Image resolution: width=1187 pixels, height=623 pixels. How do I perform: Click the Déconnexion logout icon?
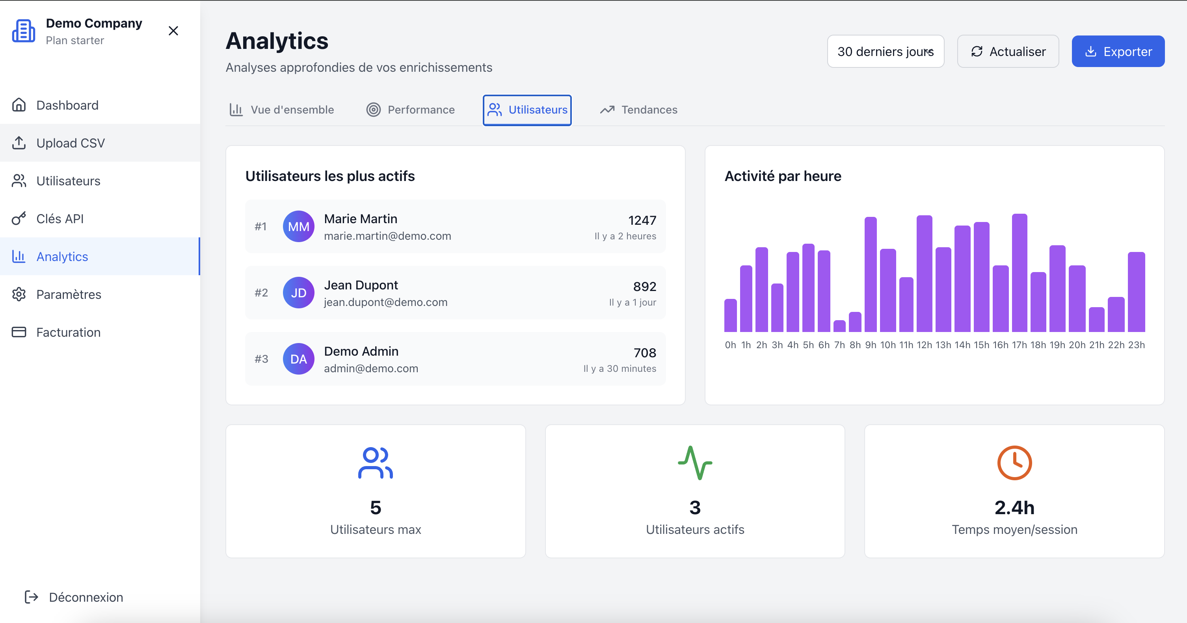(x=32, y=597)
